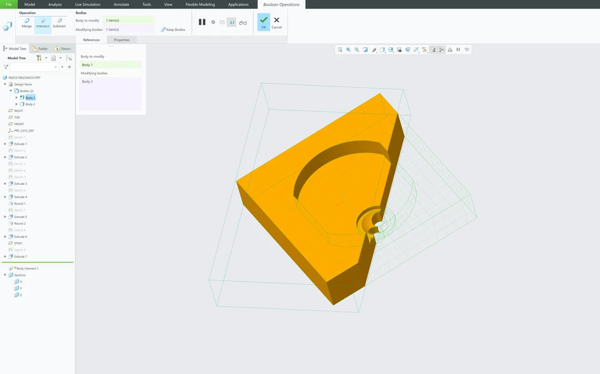Screen dimensions: 600x374
Task: Click the Zoom In icon
Action: [x=348, y=50]
